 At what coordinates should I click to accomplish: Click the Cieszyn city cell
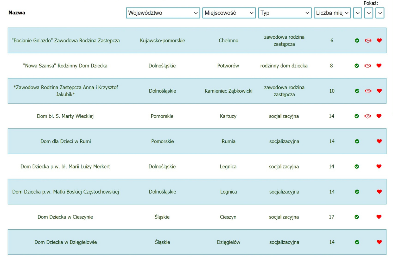point(228,217)
